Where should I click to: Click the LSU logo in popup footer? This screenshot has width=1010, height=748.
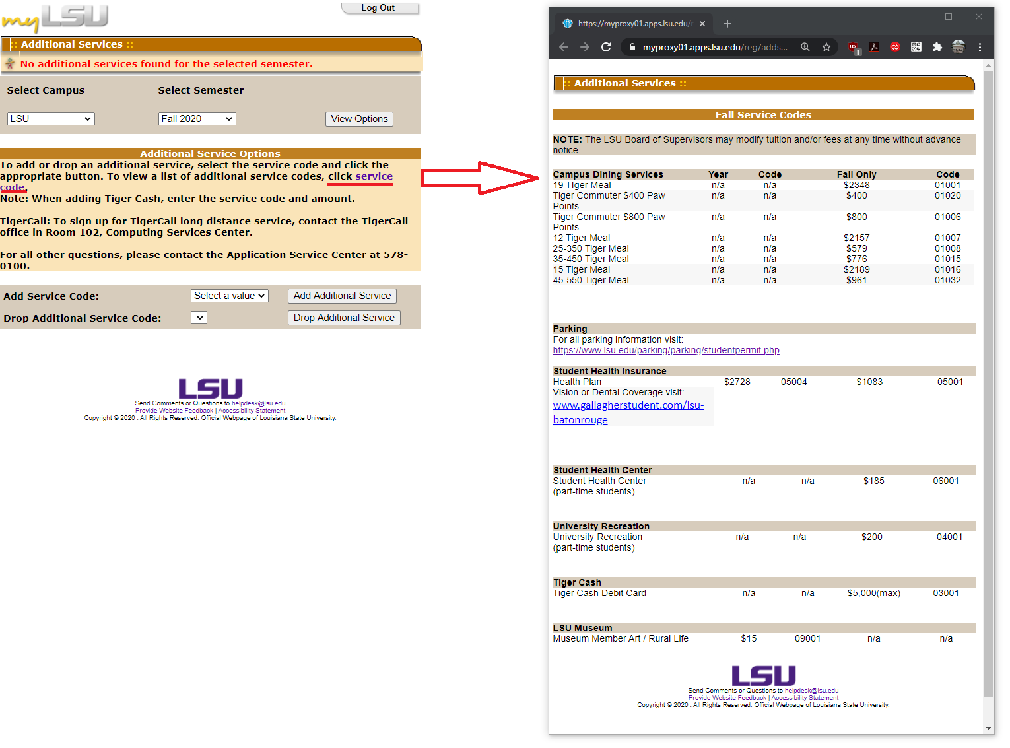[x=764, y=675]
